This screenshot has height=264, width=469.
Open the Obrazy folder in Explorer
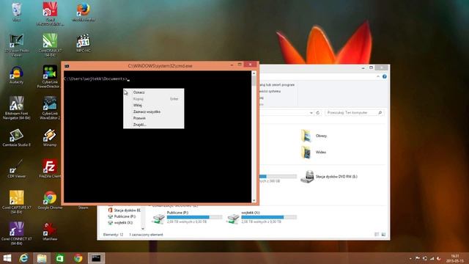314,136
